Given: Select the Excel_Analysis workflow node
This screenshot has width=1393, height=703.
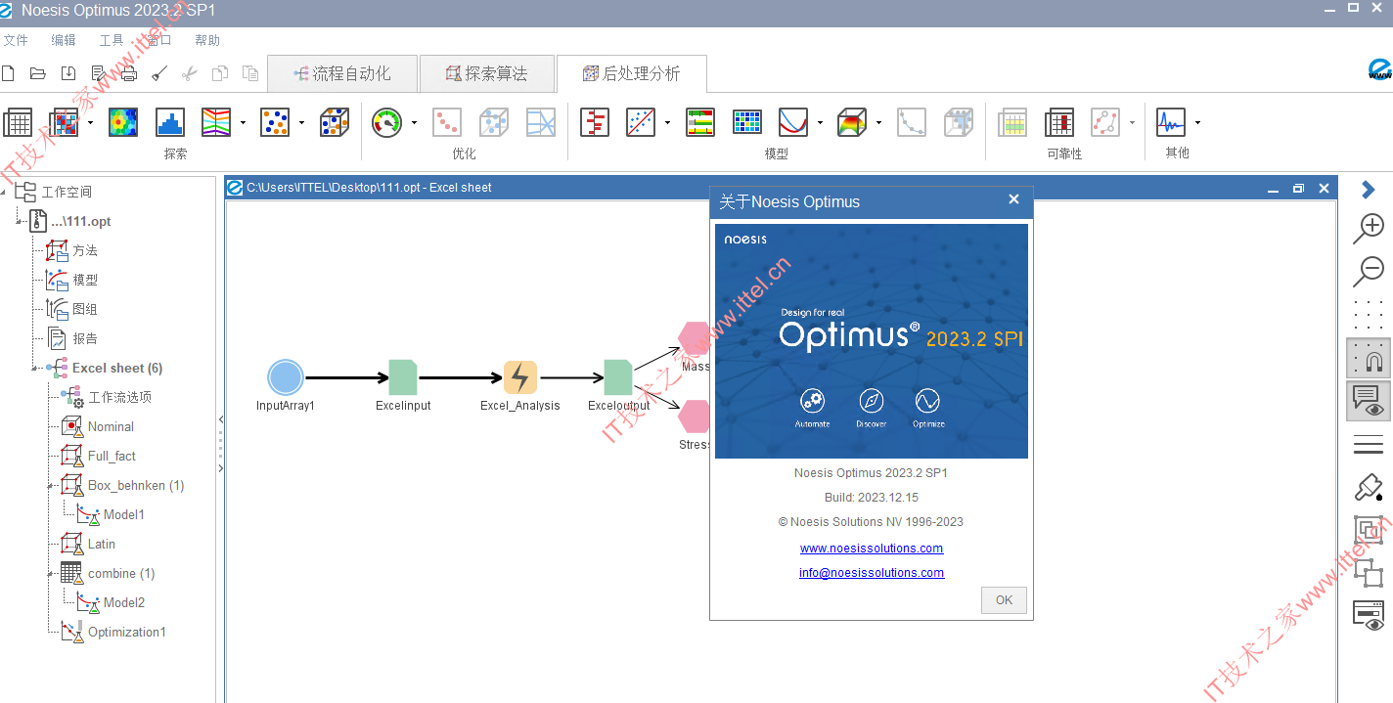Looking at the screenshot, I should pos(520,377).
